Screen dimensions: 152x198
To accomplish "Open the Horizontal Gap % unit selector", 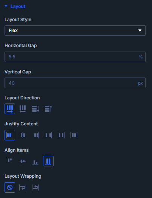I will pyautogui.click(x=140, y=57).
